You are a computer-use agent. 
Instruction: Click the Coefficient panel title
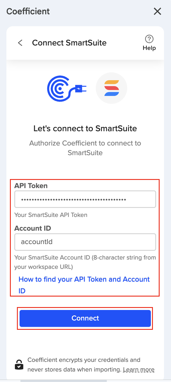28,11
